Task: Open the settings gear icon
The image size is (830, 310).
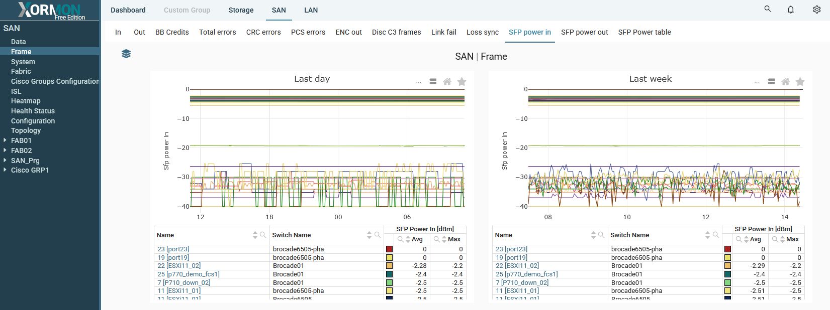Action: pos(816,10)
